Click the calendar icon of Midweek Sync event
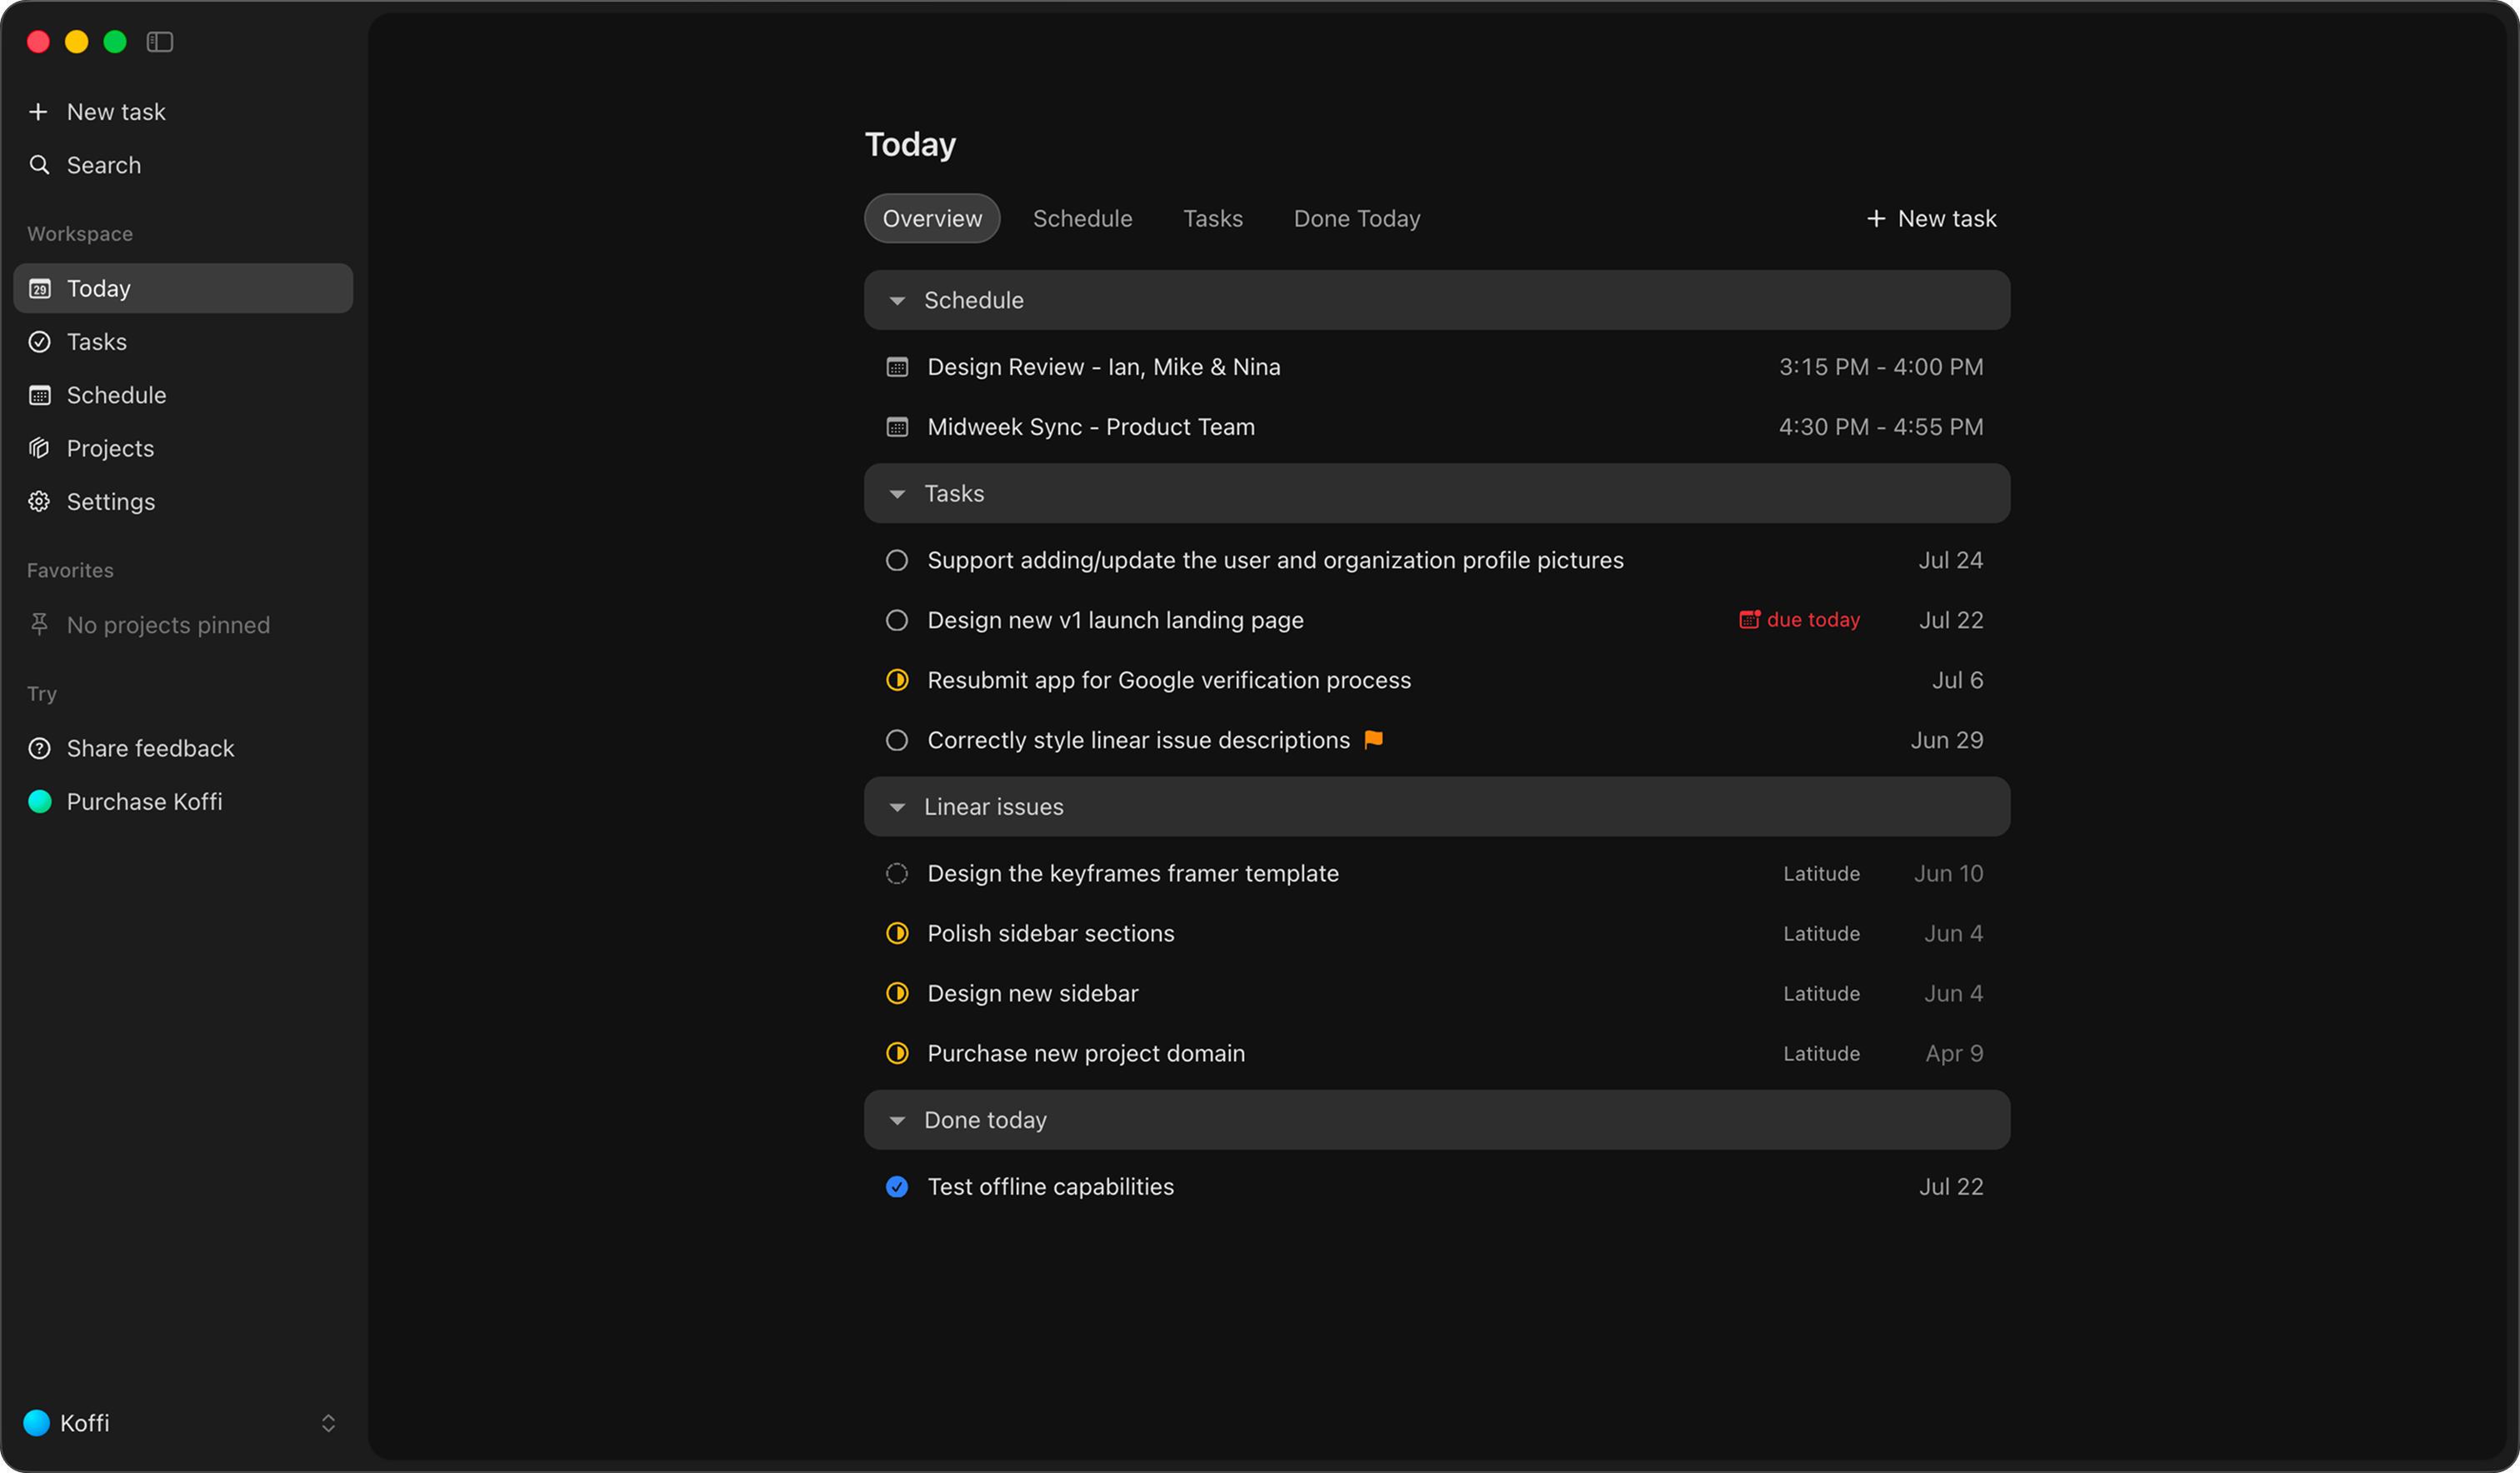Image resolution: width=2520 pixels, height=1473 pixels. point(897,427)
